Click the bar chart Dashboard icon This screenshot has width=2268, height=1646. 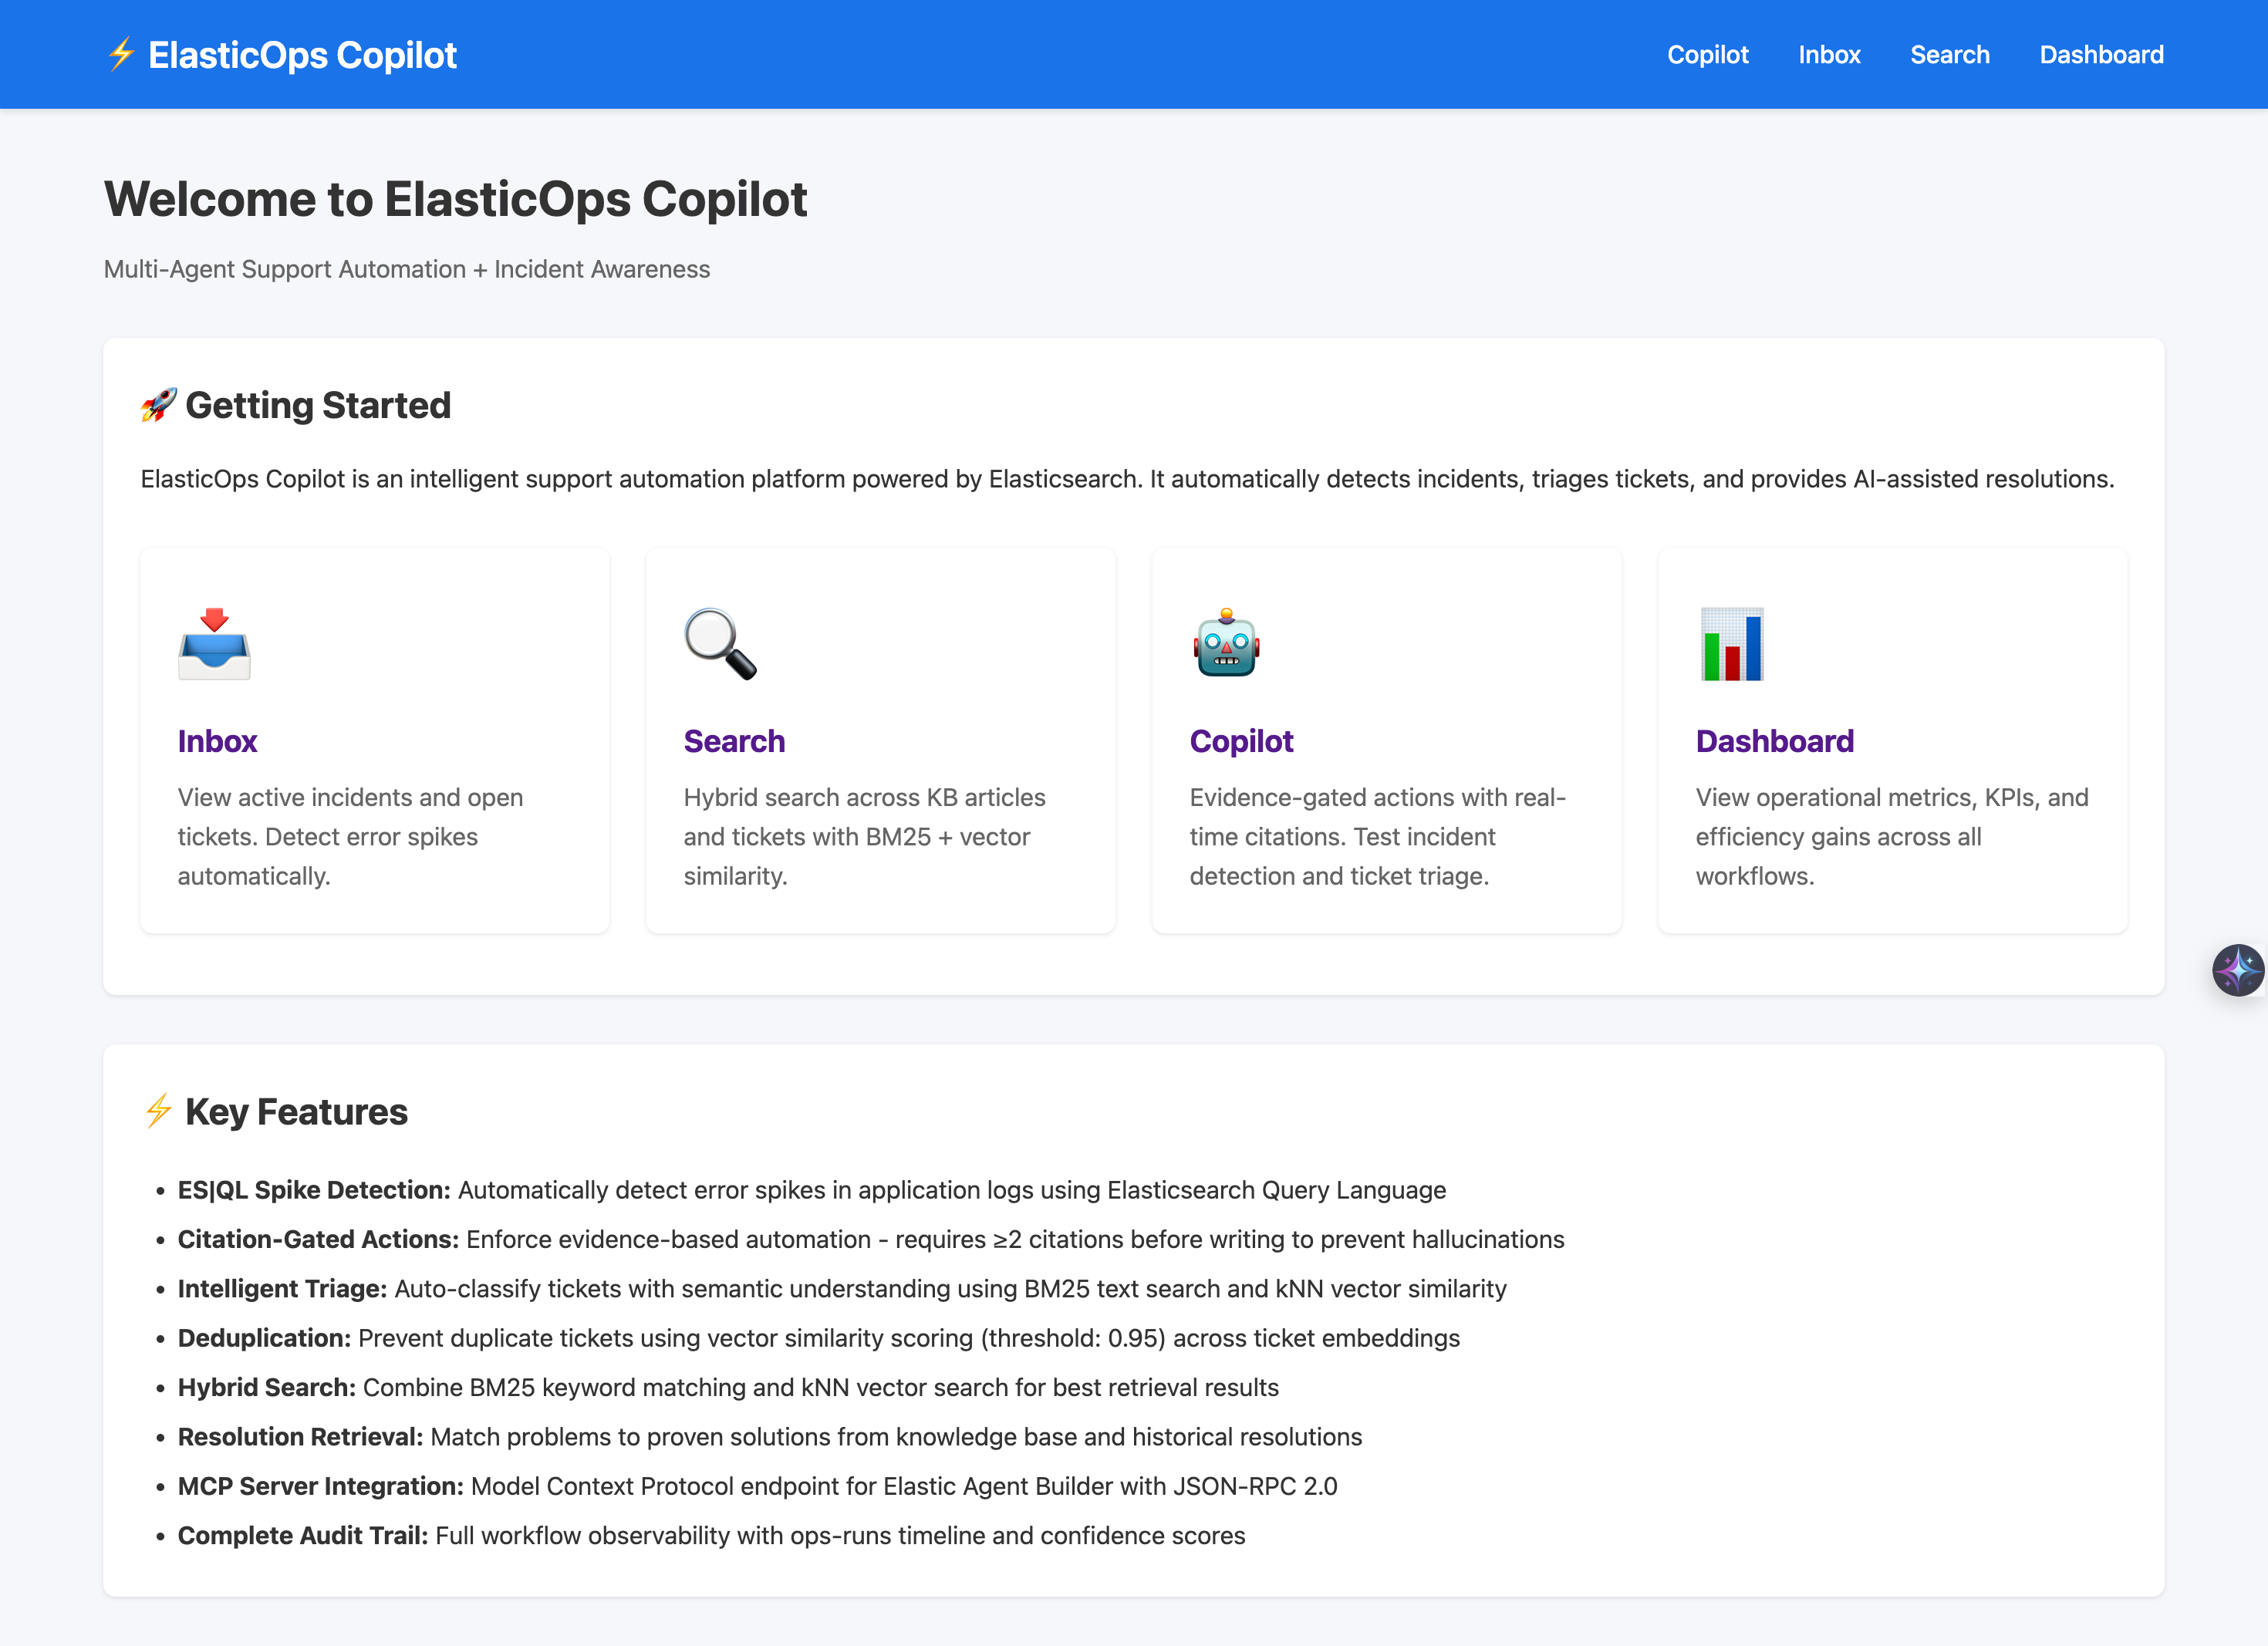[x=1732, y=644]
